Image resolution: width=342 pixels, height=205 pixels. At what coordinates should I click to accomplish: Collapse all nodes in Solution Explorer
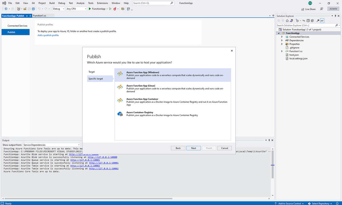coord(308,20)
